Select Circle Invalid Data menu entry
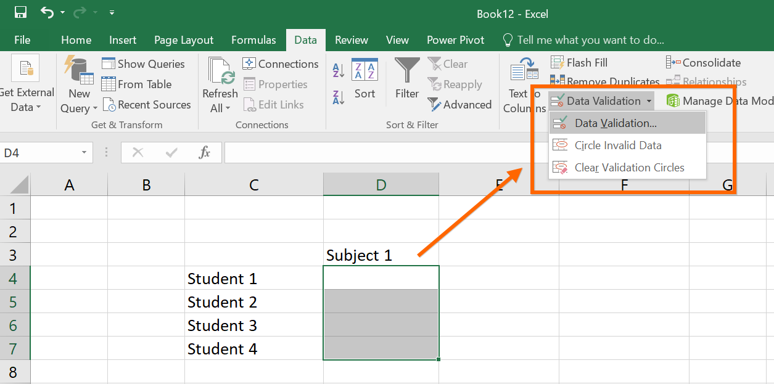 [617, 145]
